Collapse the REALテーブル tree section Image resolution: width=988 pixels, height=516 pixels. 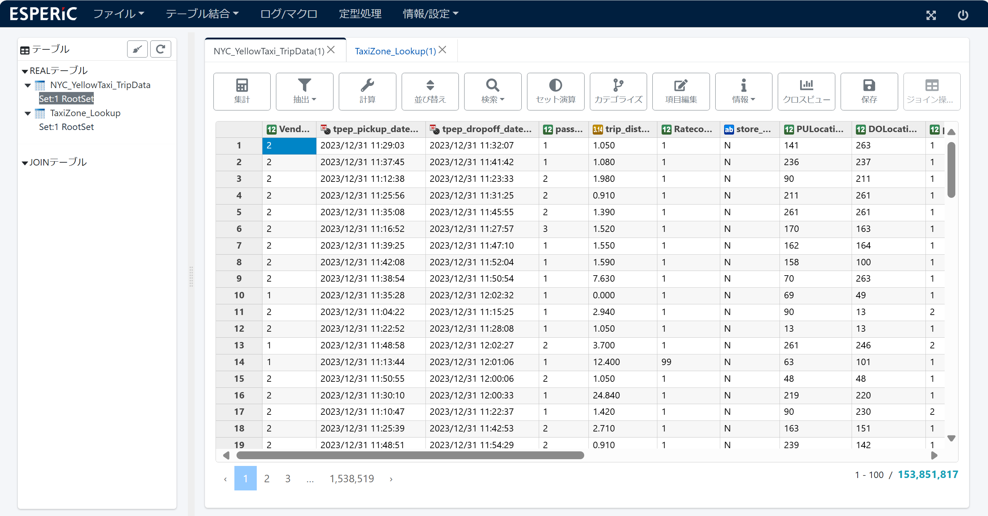pos(25,71)
